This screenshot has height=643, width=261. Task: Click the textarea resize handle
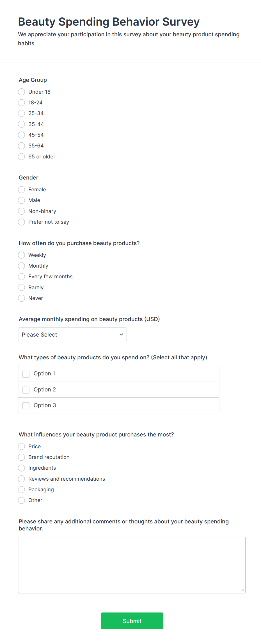coord(243,590)
